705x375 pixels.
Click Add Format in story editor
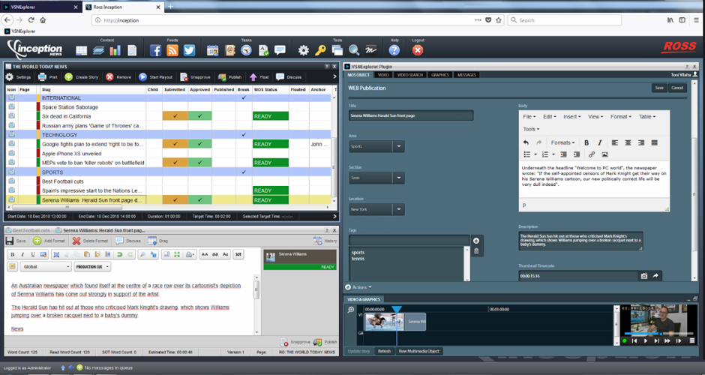point(49,241)
